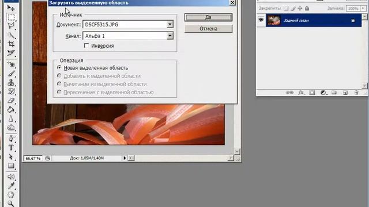This screenshot has height=207, width=369.
Task: Click Да to confirm loading selection
Action: [x=208, y=17]
